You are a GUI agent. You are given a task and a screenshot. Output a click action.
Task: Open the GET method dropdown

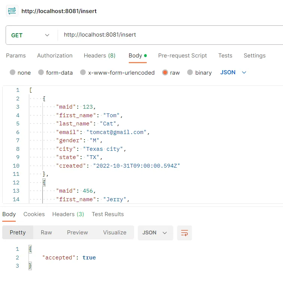tap(30, 35)
